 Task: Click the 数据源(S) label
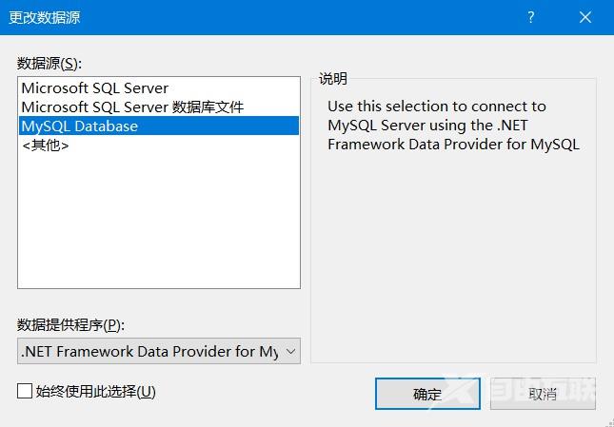point(50,64)
